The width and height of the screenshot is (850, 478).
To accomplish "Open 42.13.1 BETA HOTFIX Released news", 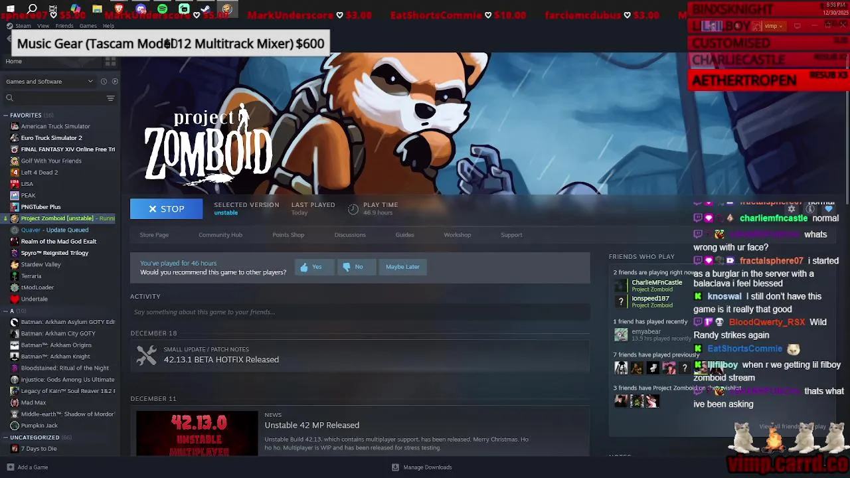I will [x=221, y=360].
